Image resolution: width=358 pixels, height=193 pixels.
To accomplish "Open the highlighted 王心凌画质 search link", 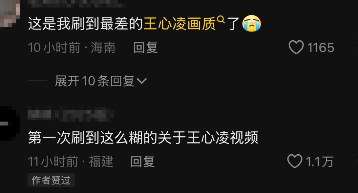I will point(180,24).
